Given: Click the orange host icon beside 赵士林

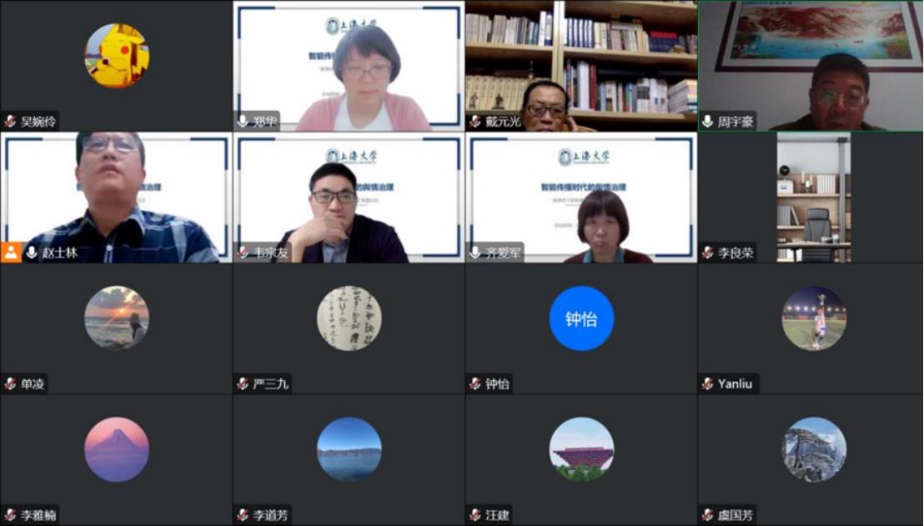Looking at the screenshot, I should 11,252.
